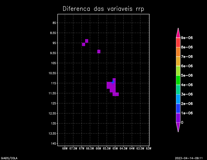Screen dimensions: 207x160
Task: Click the 8S latitude axis label
Action: (55, 23)
